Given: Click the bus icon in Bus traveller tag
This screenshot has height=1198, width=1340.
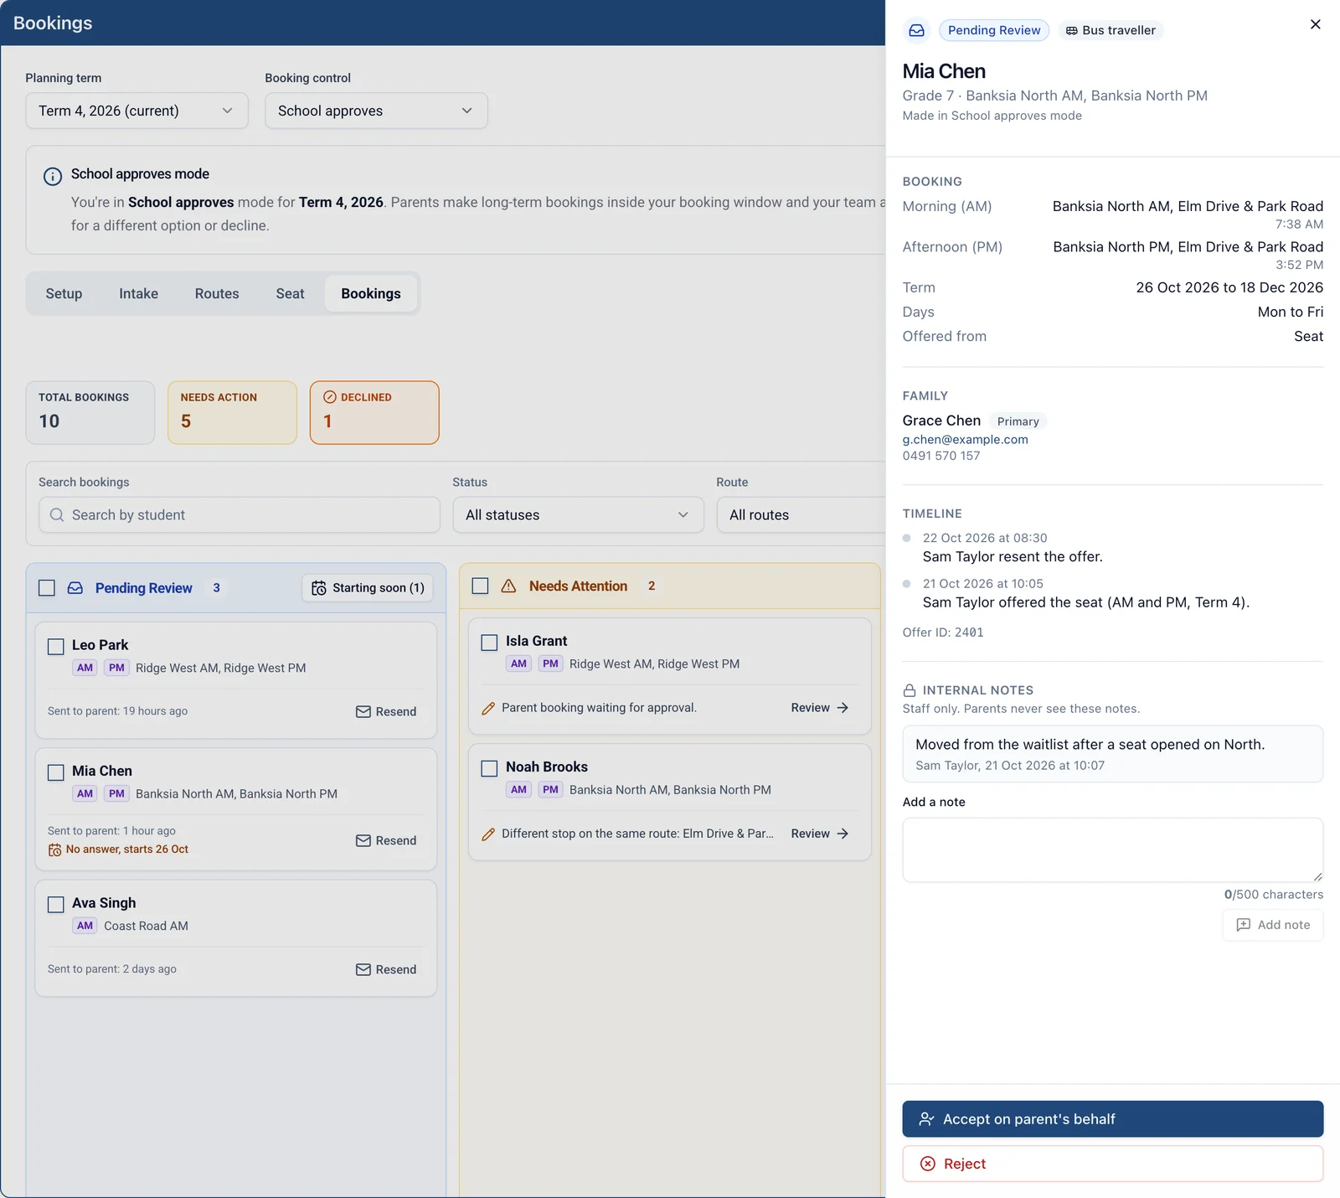Looking at the screenshot, I should click(x=1071, y=31).
